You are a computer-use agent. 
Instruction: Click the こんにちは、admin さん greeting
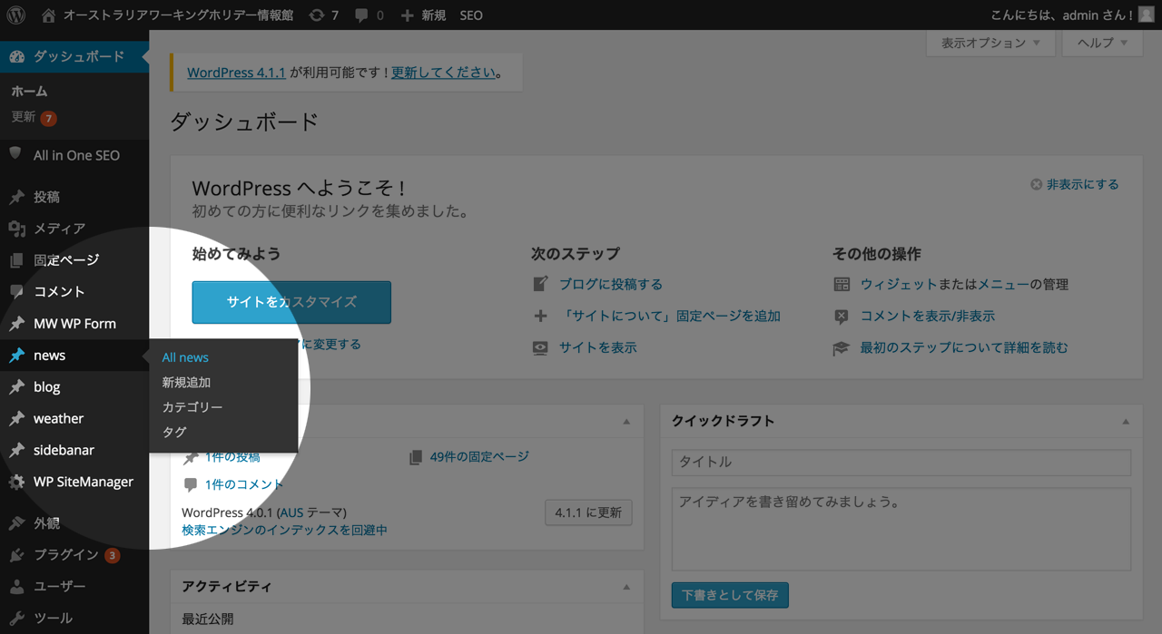[1061, 15]
